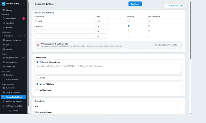Open Auf Webseite einbinden link
This screenshot has height=123, width=206.
click(14, 106)
